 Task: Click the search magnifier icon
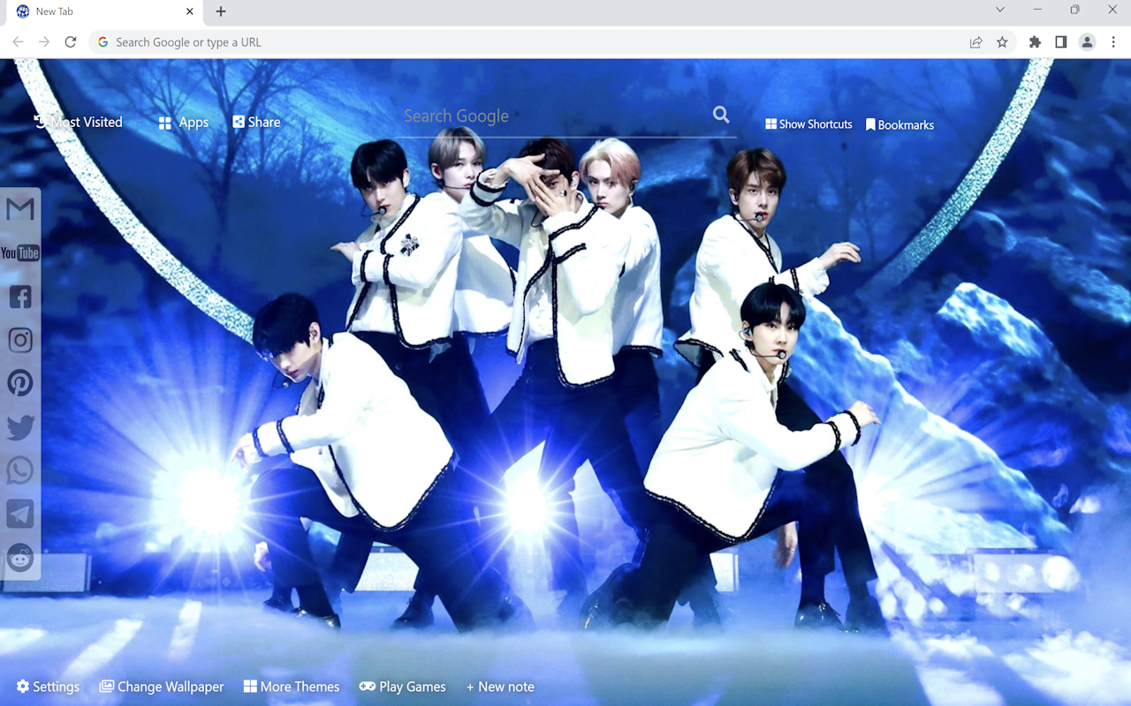pos(720,115)
